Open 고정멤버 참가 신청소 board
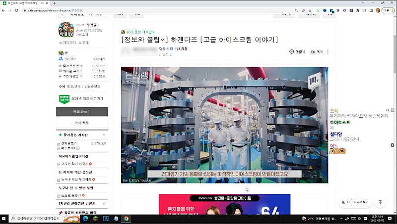Image resolution: width=397 pixels, height=224 pixels. (74, 164)
